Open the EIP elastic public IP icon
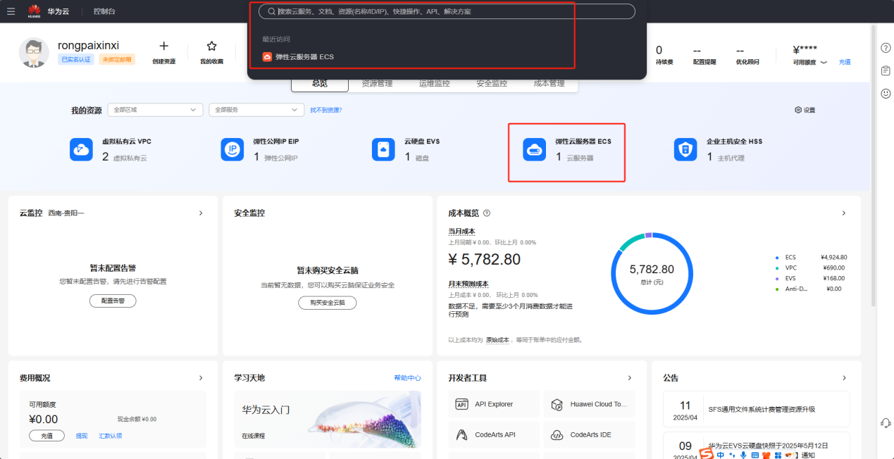 pyautogui.click(x=232, y=149)
